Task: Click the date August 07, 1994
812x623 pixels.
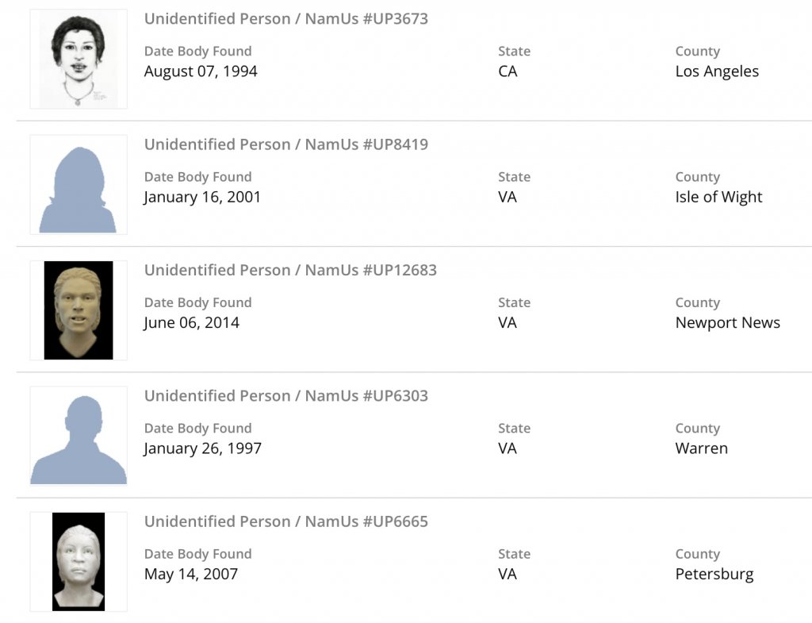Action: pos(201,71)
